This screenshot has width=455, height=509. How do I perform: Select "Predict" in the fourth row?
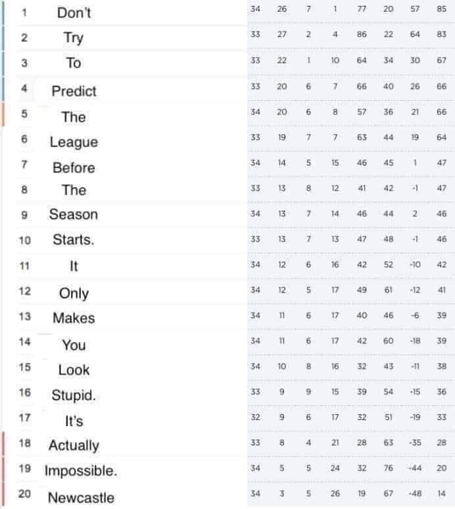click(x=74, y=91)
